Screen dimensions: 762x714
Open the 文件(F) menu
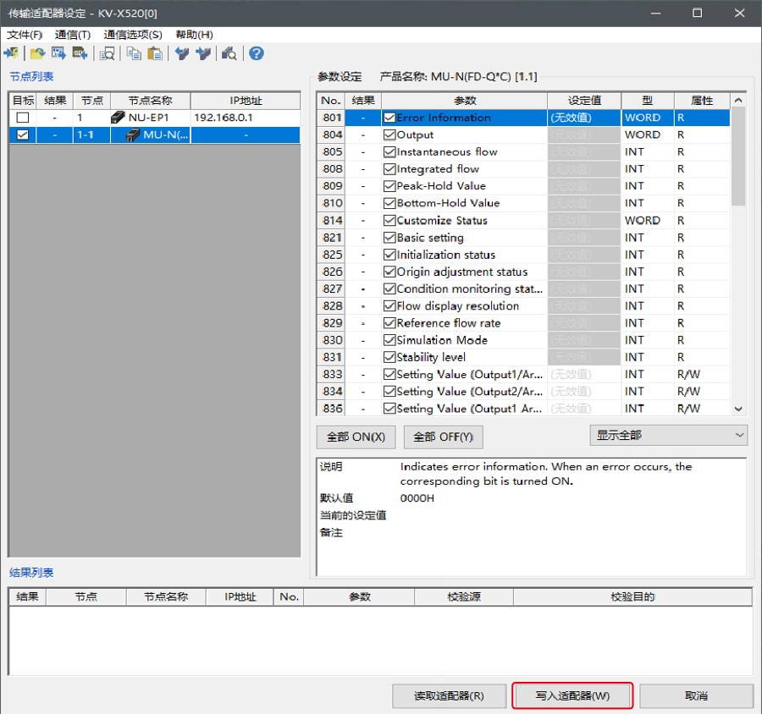[x=25, y=35]
